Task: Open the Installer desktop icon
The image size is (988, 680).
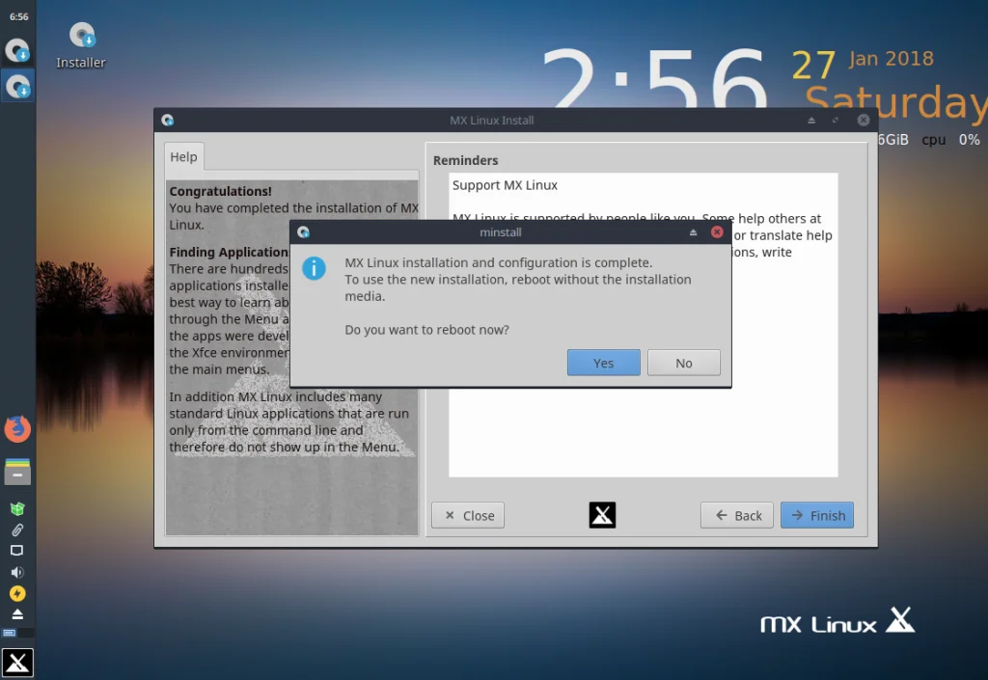Action: coord(81,45)
